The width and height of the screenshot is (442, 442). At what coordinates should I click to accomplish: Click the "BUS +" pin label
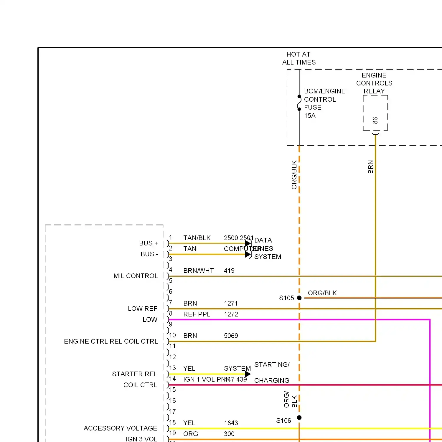(149, 243)
